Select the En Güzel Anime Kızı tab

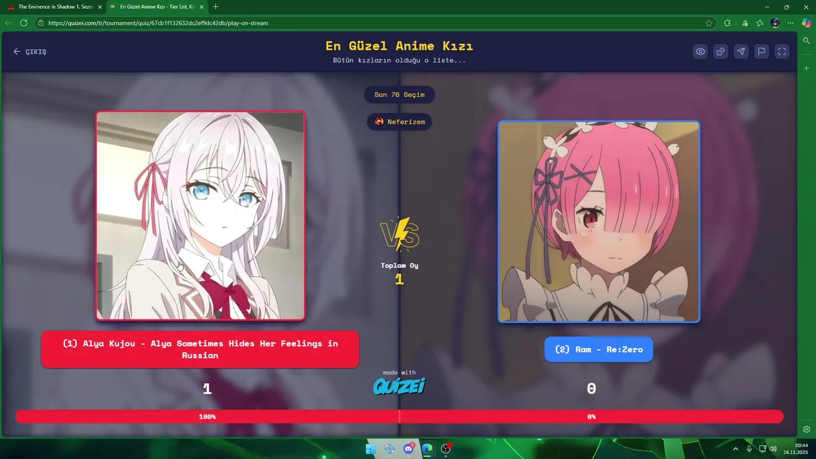tap(157, 6)
